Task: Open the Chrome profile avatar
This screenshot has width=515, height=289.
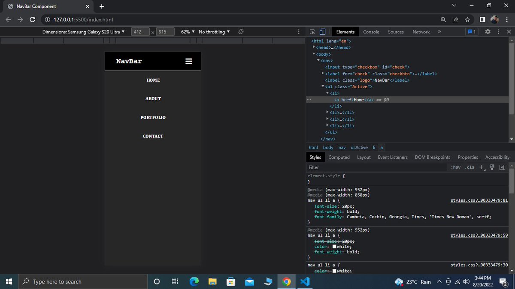Action: click(x=494, y=19)
